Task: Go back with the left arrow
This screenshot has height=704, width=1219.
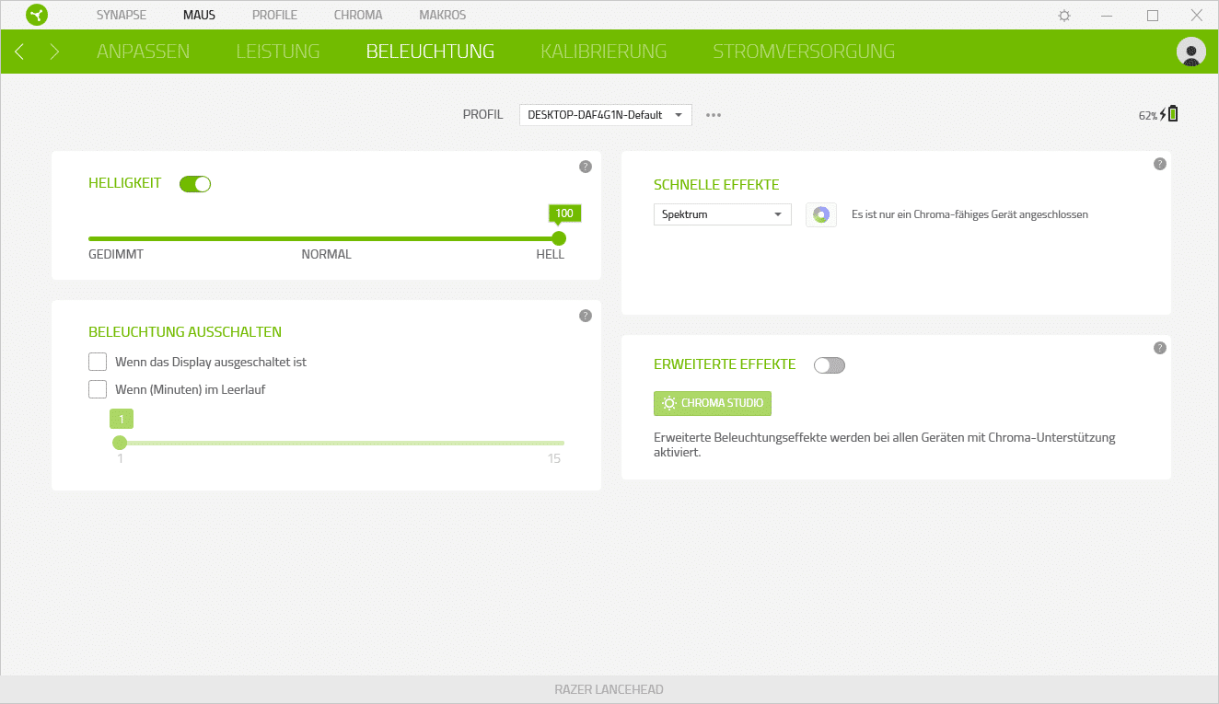Action: coord(19,52)
